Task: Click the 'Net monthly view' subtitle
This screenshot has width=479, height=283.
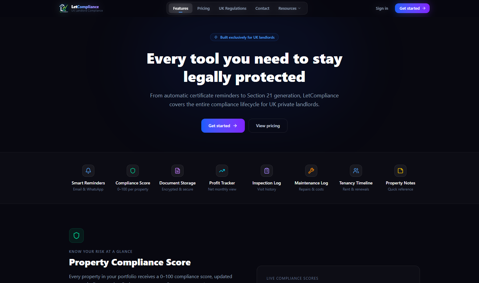Action: point(222,189)
